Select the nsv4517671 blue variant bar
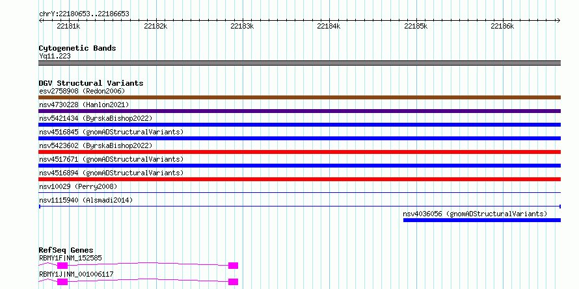Viewport: 579px width, 289px height. pyautogui.click(x=299, y=166)
